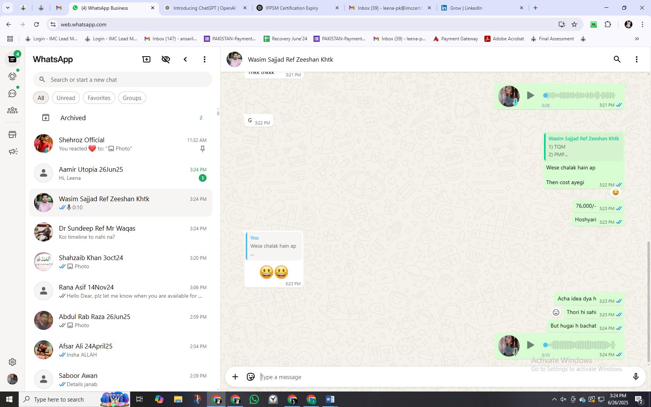The width and height of the screenshot is (651, 407).
Task: Click the pin icon on Shehroz Official chat
Action: [x=202, y=149]
